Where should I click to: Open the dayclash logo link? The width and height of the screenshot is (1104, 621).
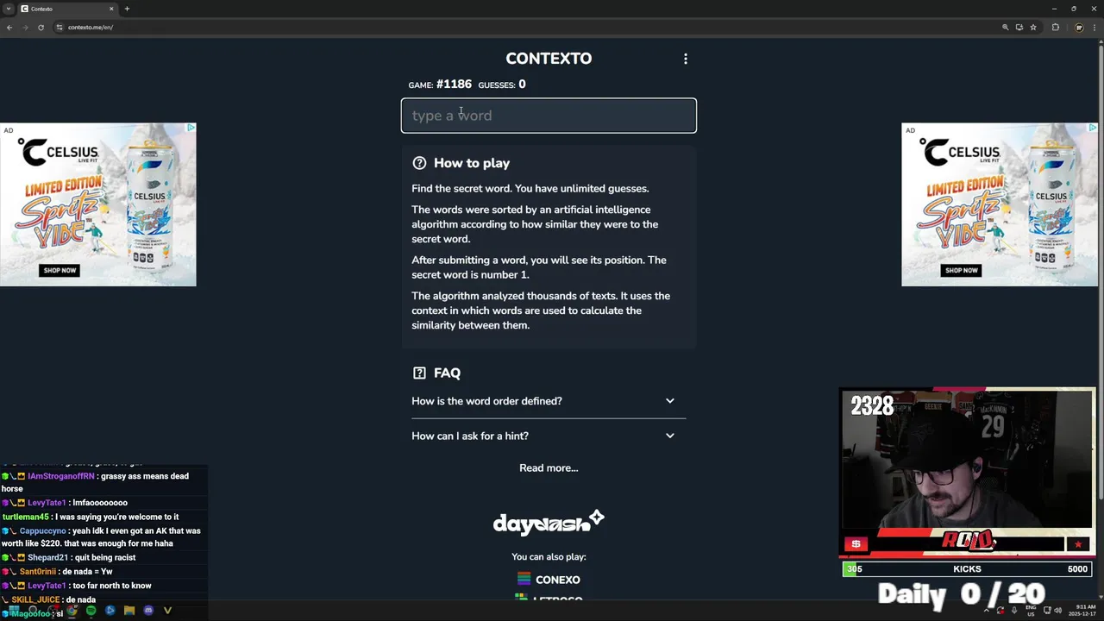[x=549, y=523]
